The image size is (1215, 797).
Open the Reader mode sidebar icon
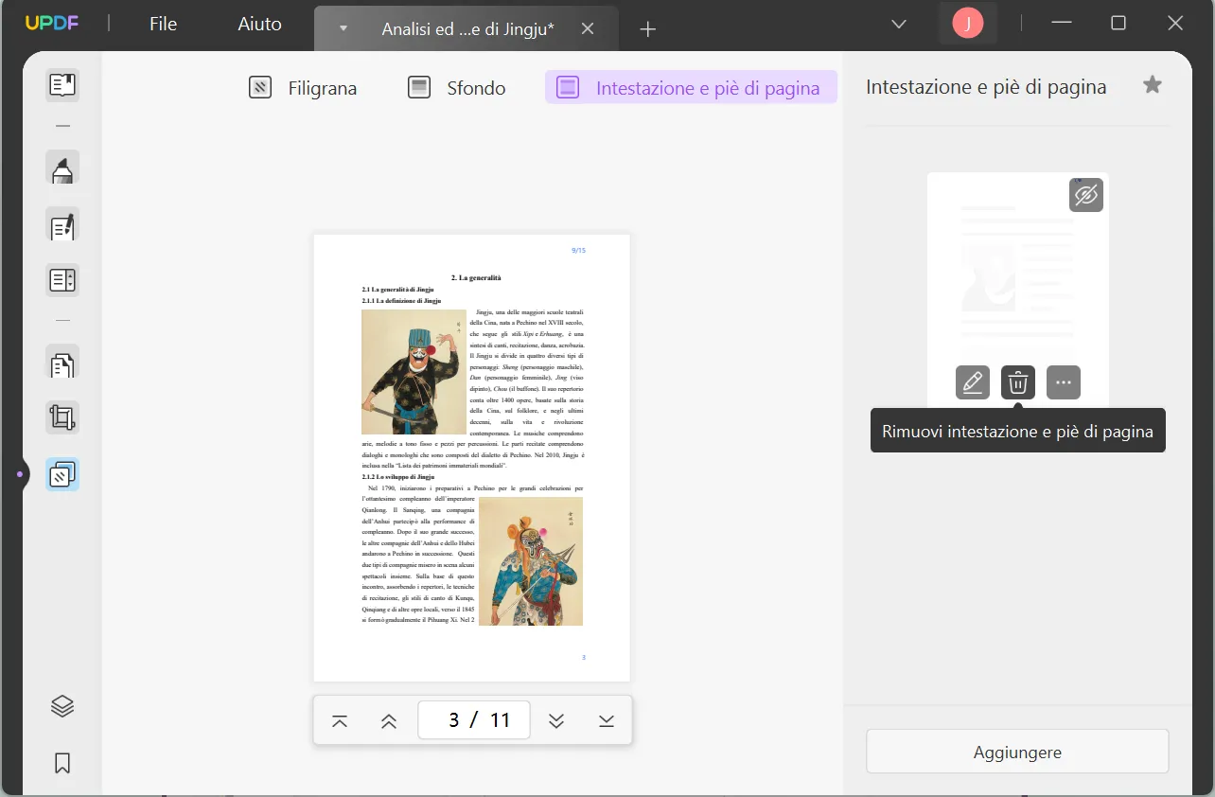tap(62, 85)
